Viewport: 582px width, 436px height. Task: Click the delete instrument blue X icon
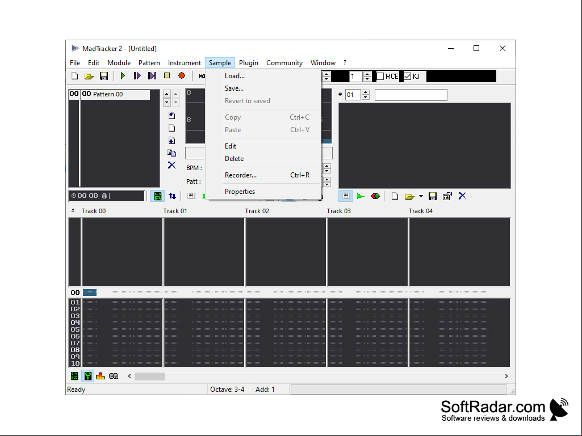[463, 196]
